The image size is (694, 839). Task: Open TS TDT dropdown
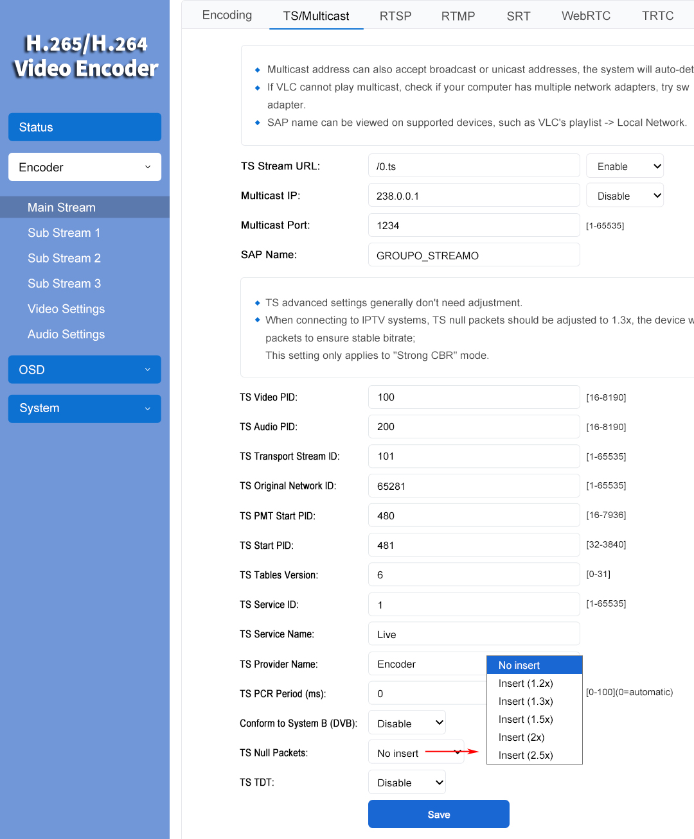(407, 782)
